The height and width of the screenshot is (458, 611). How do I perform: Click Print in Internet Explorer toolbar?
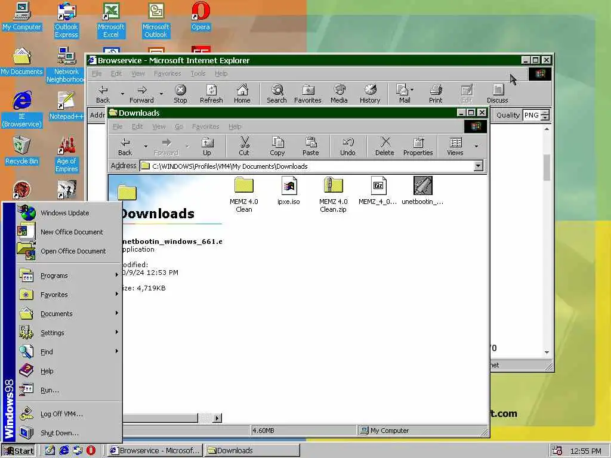tap(436, 94)
